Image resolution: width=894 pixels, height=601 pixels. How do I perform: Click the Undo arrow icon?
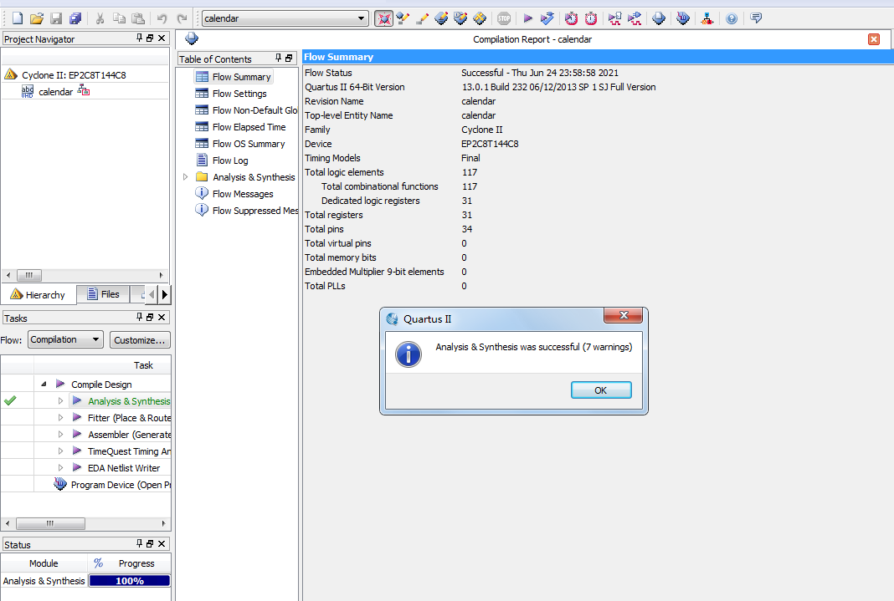pos(162,18)
